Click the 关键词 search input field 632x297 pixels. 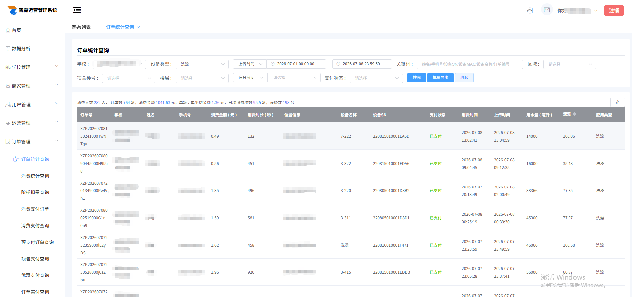pyautogui.click(x=469, y=64)
